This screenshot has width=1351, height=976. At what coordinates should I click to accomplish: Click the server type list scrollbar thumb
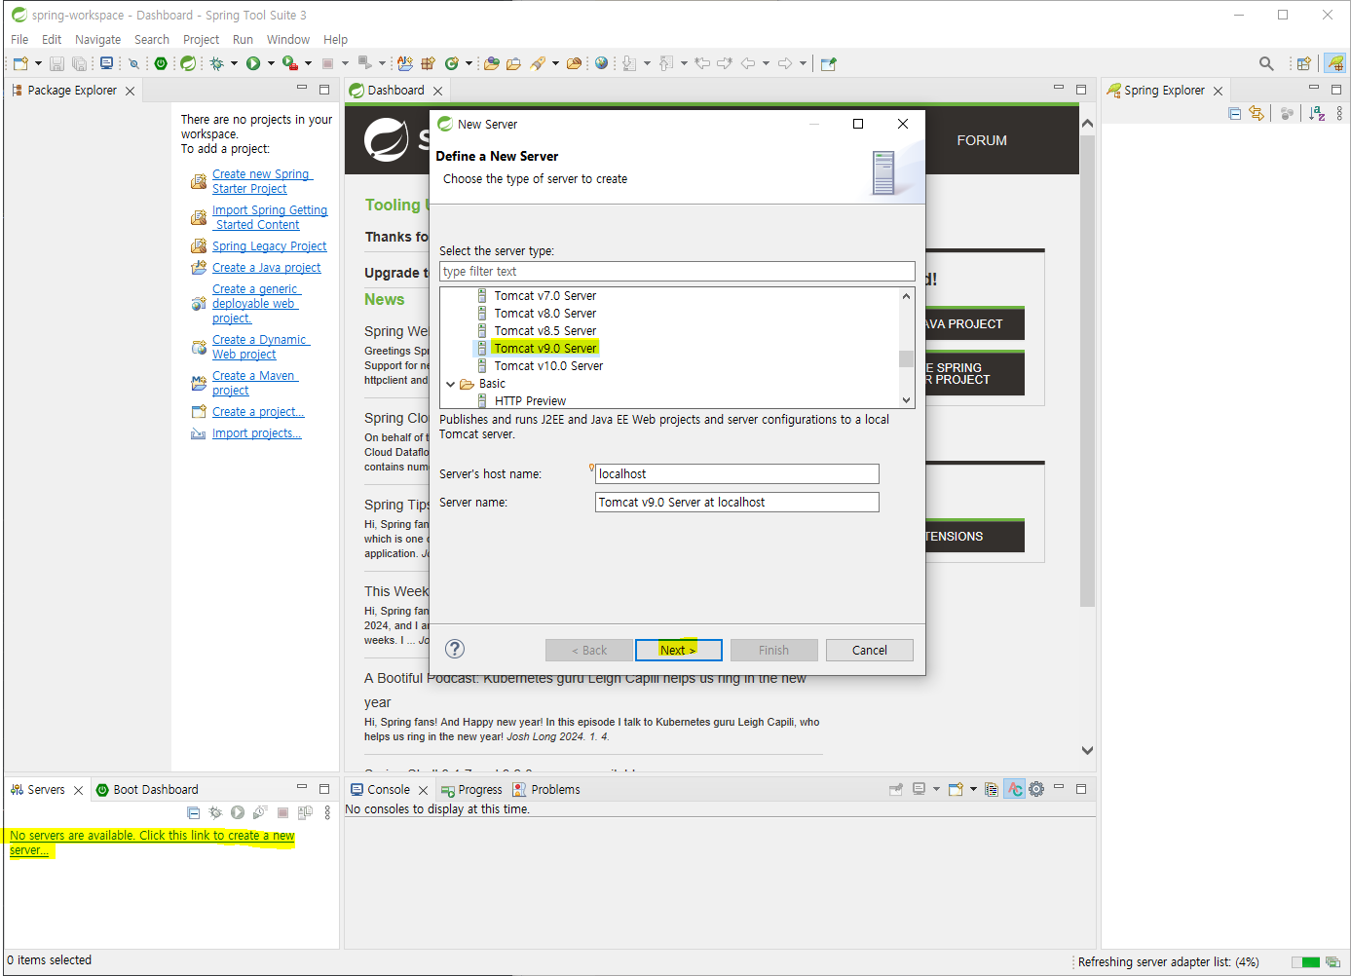point(906,358)
